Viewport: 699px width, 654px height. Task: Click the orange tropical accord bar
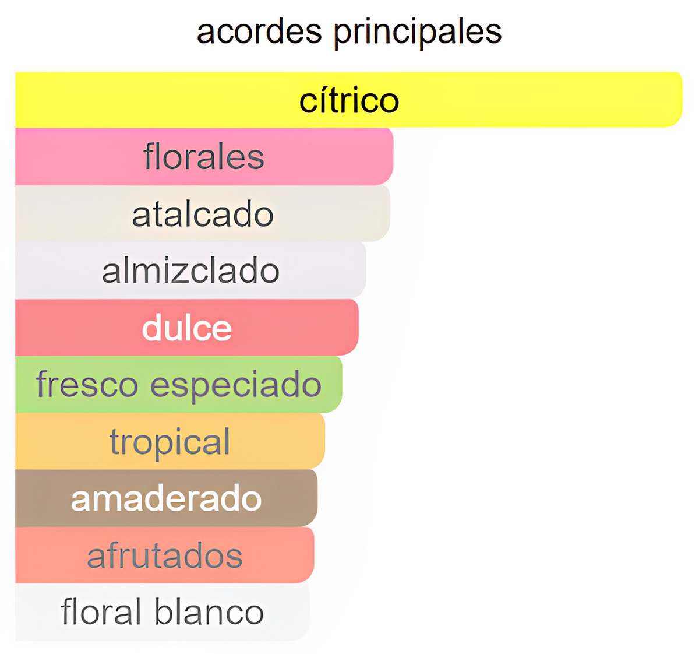point(170,442)
